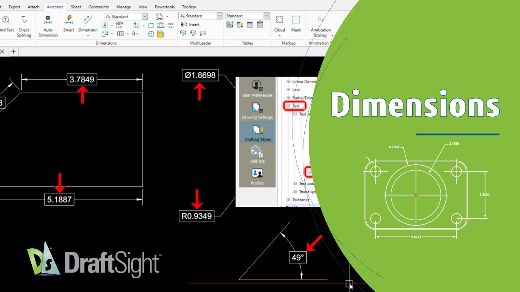
Task: Switch to the Sheet tab
Action: tap(76, 7)
